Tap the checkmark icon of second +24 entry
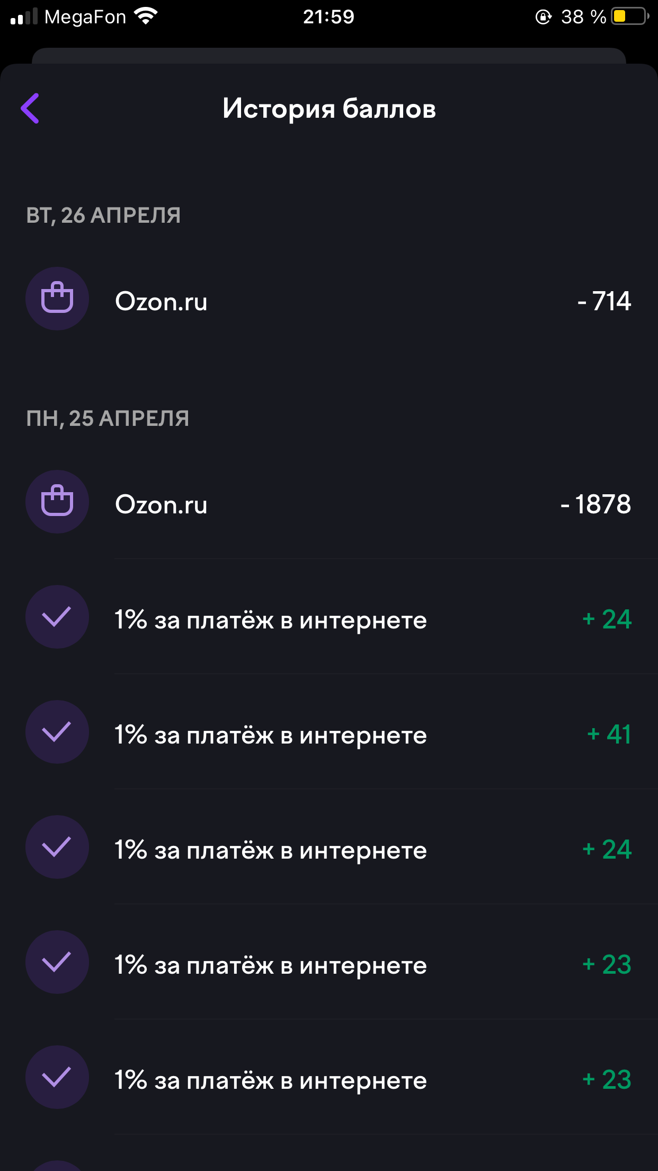The height and width of the screenshot is (1171, 658). pos(57,847)
